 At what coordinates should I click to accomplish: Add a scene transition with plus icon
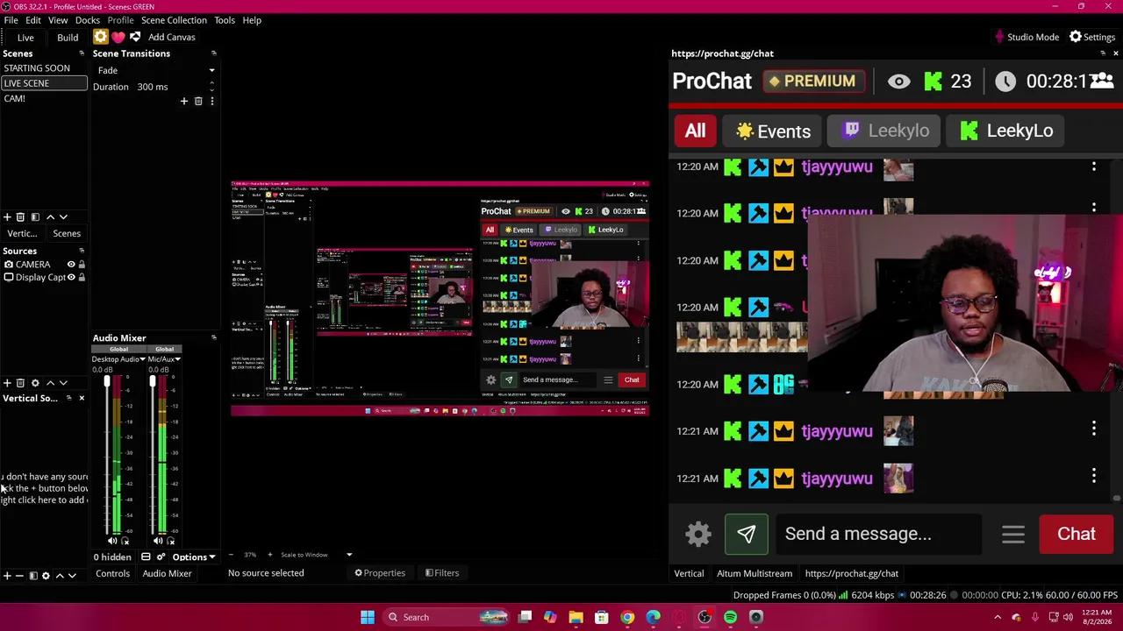(x=184, y=101)
